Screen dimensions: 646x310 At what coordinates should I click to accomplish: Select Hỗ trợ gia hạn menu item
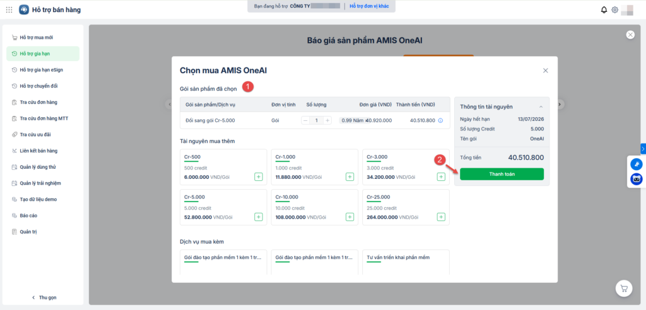43,54
